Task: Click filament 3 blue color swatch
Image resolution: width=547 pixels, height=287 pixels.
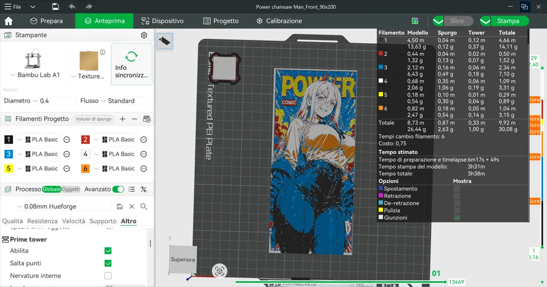Action: click(x=8, y=154)
